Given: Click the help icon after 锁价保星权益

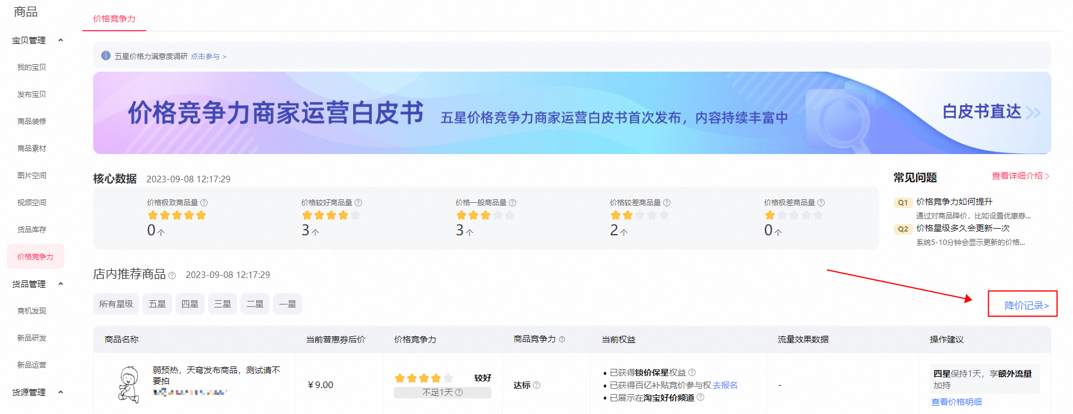Looking at the screenshot, I should tap(692, 372).
